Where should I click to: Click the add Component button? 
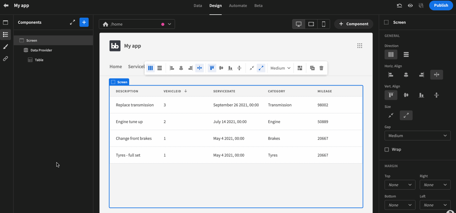(353, 24)
